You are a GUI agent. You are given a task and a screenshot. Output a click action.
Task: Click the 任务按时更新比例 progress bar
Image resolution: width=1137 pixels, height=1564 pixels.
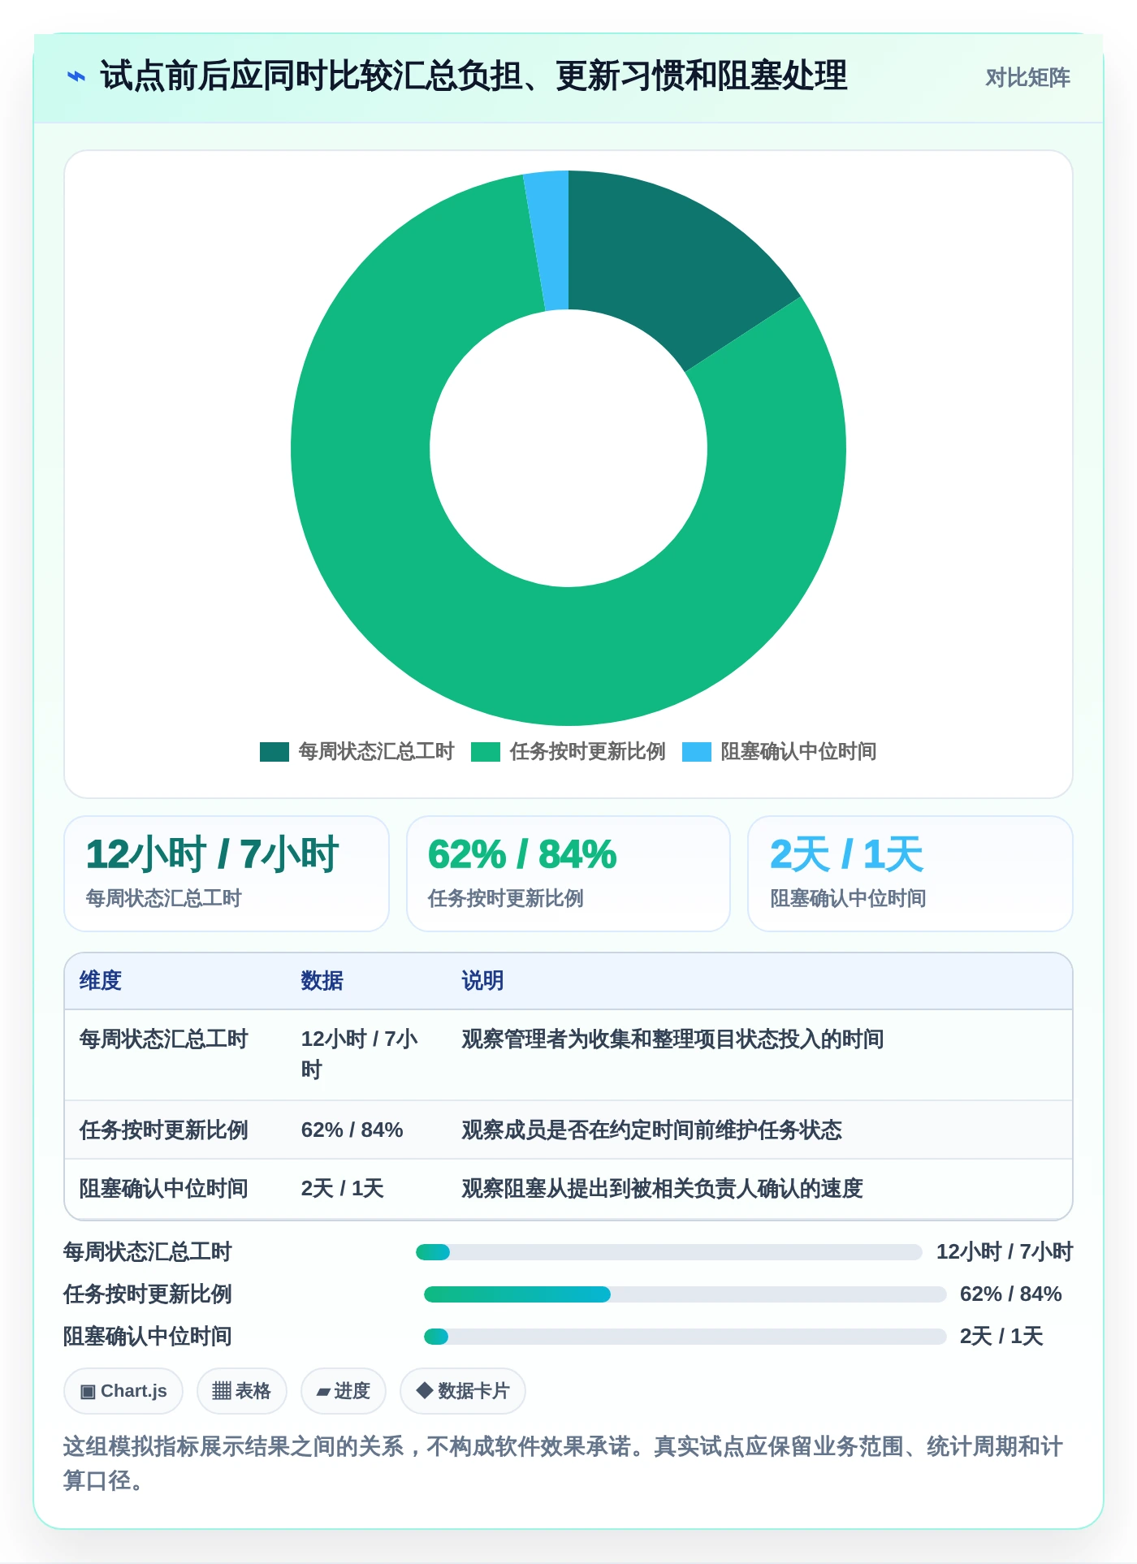685,1294
